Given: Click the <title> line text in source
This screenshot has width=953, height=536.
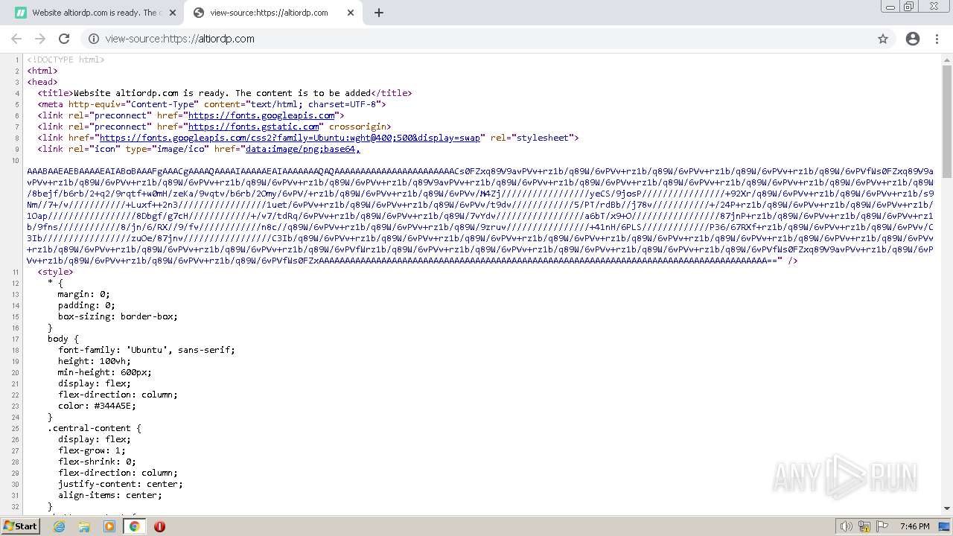Looking at the screenshot, I should (225, 93).
